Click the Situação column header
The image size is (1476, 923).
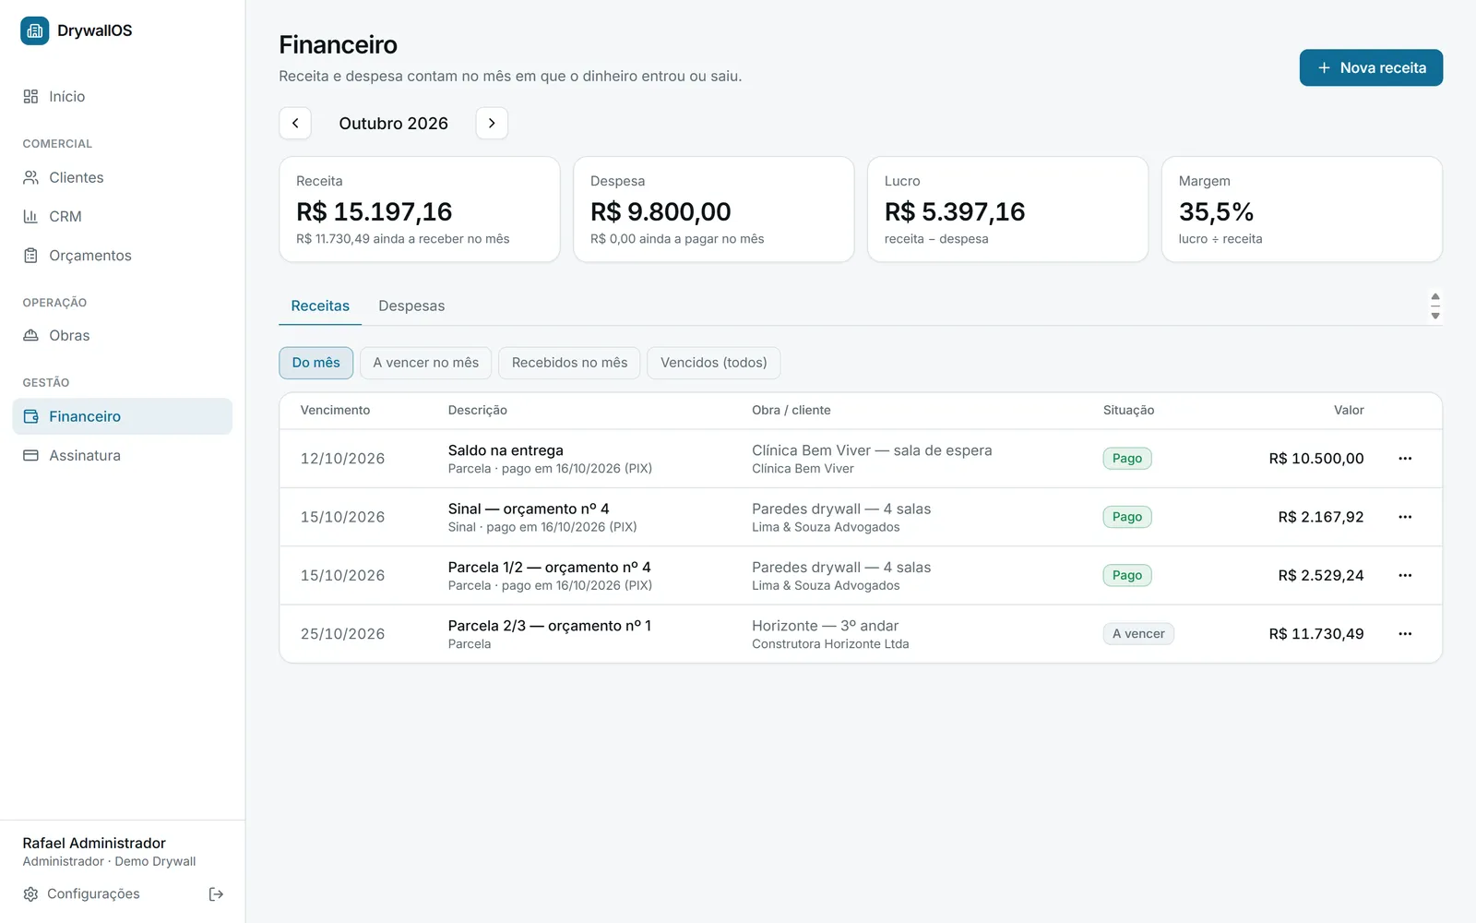(x=1128, y=411)
